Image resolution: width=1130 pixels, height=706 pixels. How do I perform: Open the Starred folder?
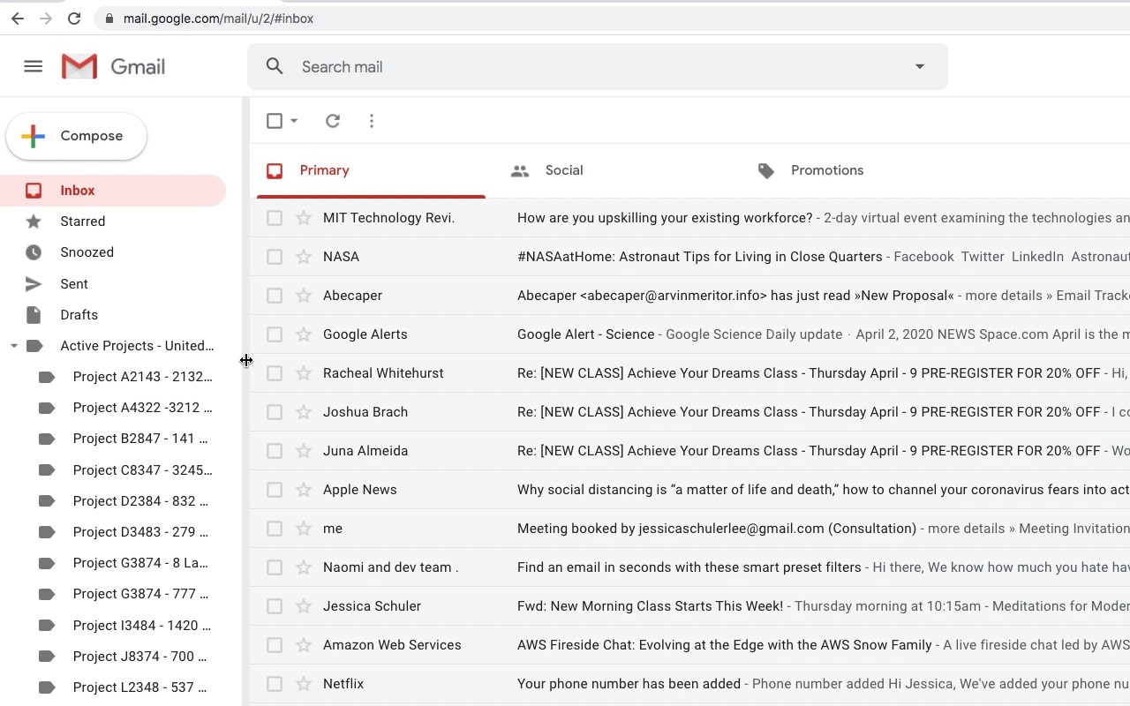click(x=82, y=222)
